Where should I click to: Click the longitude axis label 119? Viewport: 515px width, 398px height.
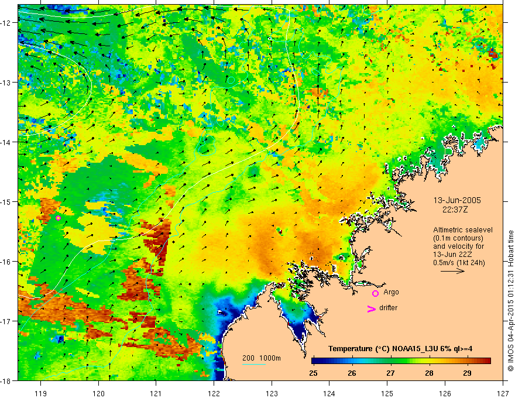[41, 393]
